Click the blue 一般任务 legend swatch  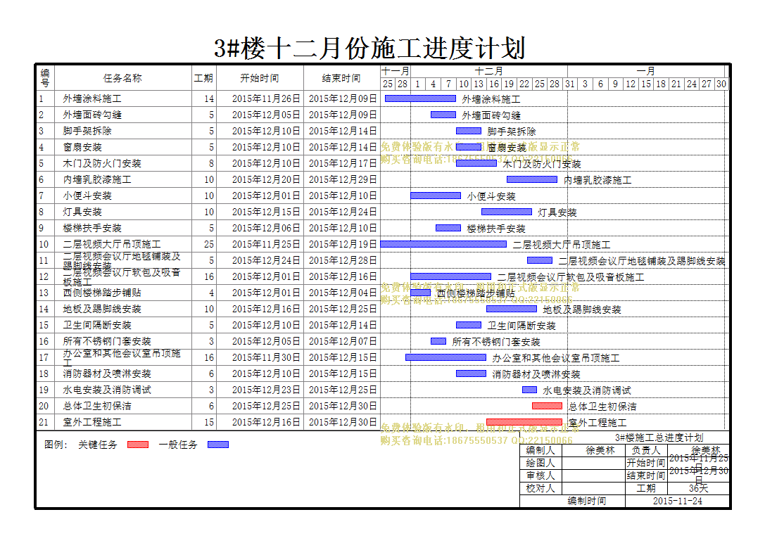218,445
